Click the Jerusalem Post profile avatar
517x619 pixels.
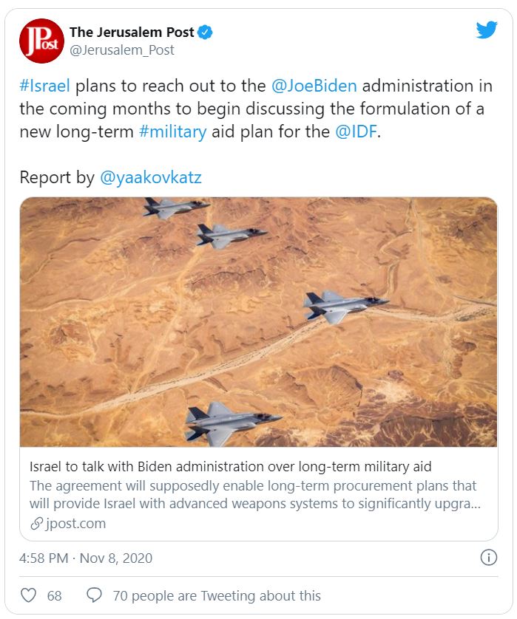click(41, 42)
